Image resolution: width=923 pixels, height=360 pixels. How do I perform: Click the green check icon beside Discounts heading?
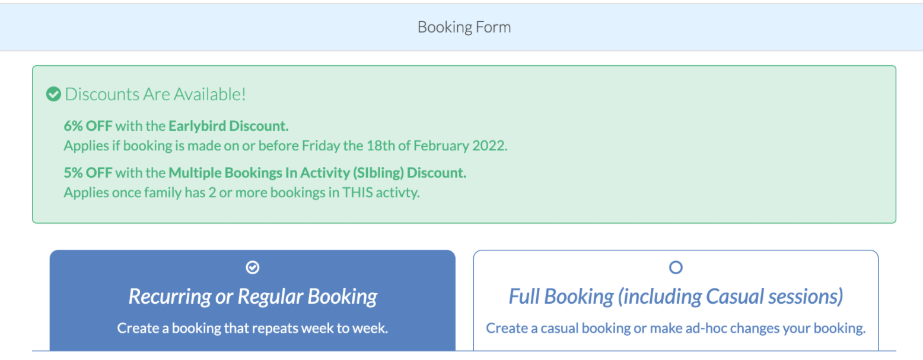click(54, 94)
